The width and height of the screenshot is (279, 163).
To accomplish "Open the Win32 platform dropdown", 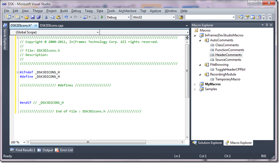I will point(174,17).
